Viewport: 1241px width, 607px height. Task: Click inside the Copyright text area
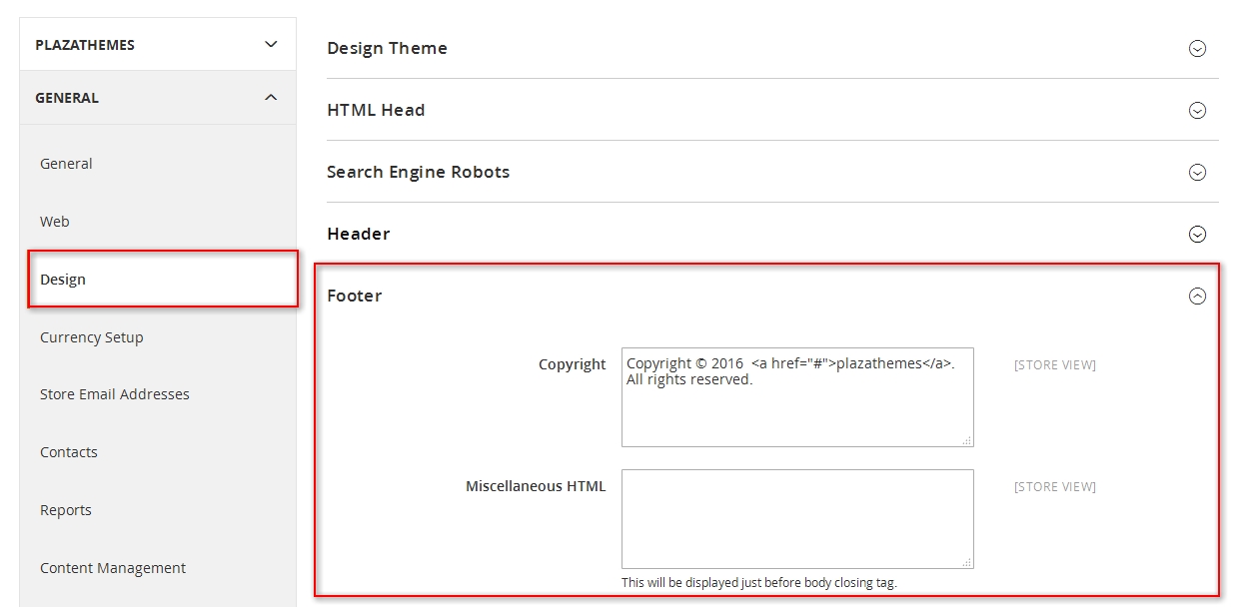click(x=797, y=397)
